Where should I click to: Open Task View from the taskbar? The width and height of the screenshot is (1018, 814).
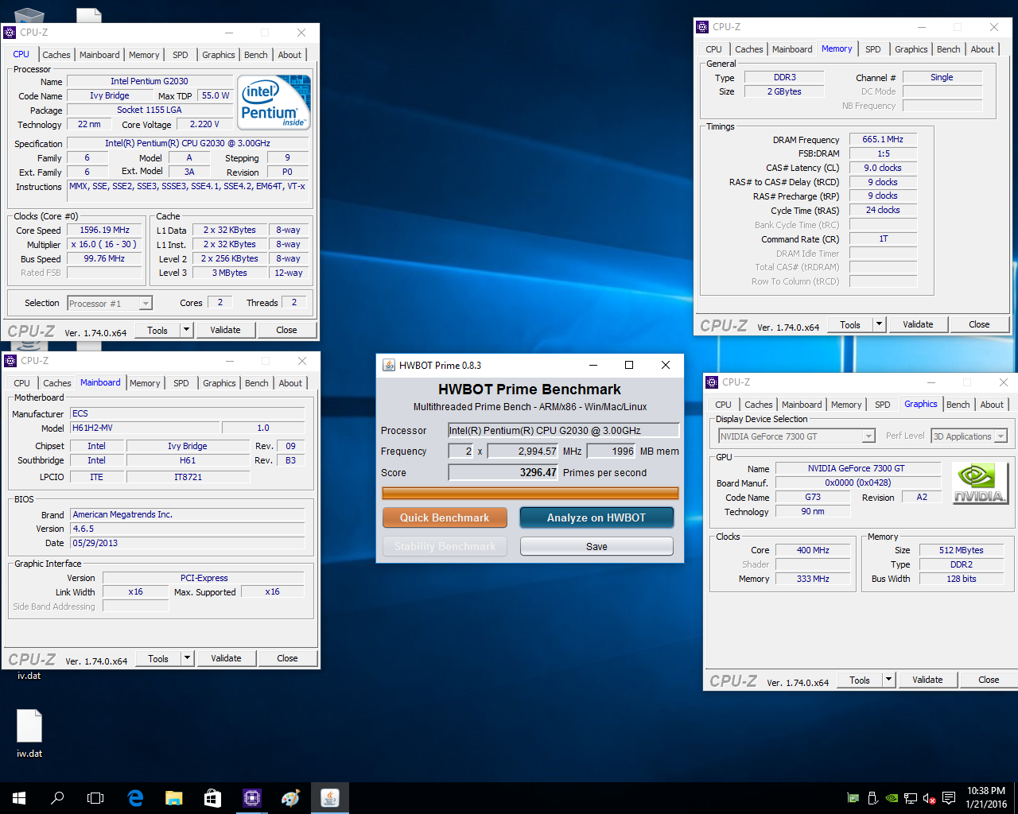tap(95, 798)
